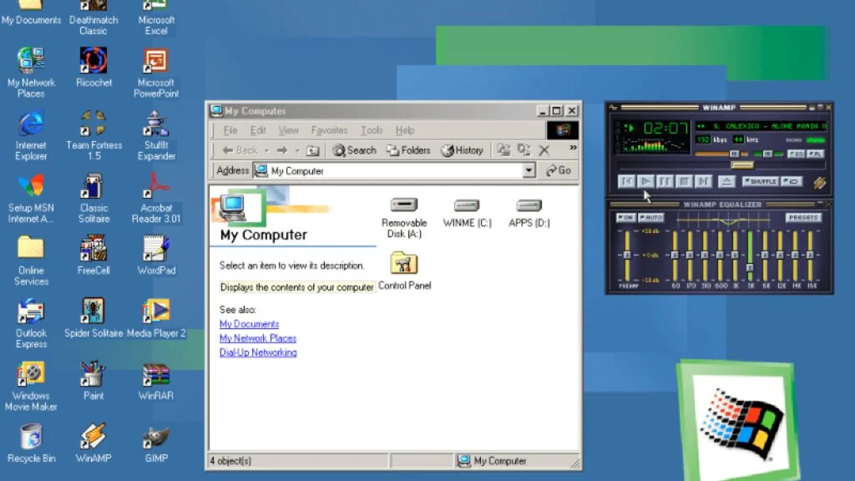Select the Spider Solitaire desktop icon
Screen dimensions: 855x481
pyautogui.click(x=94, y=312)
